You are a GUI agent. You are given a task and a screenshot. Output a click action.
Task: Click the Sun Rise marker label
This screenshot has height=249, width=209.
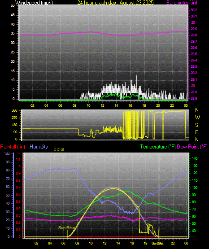(x=67, y=228)
